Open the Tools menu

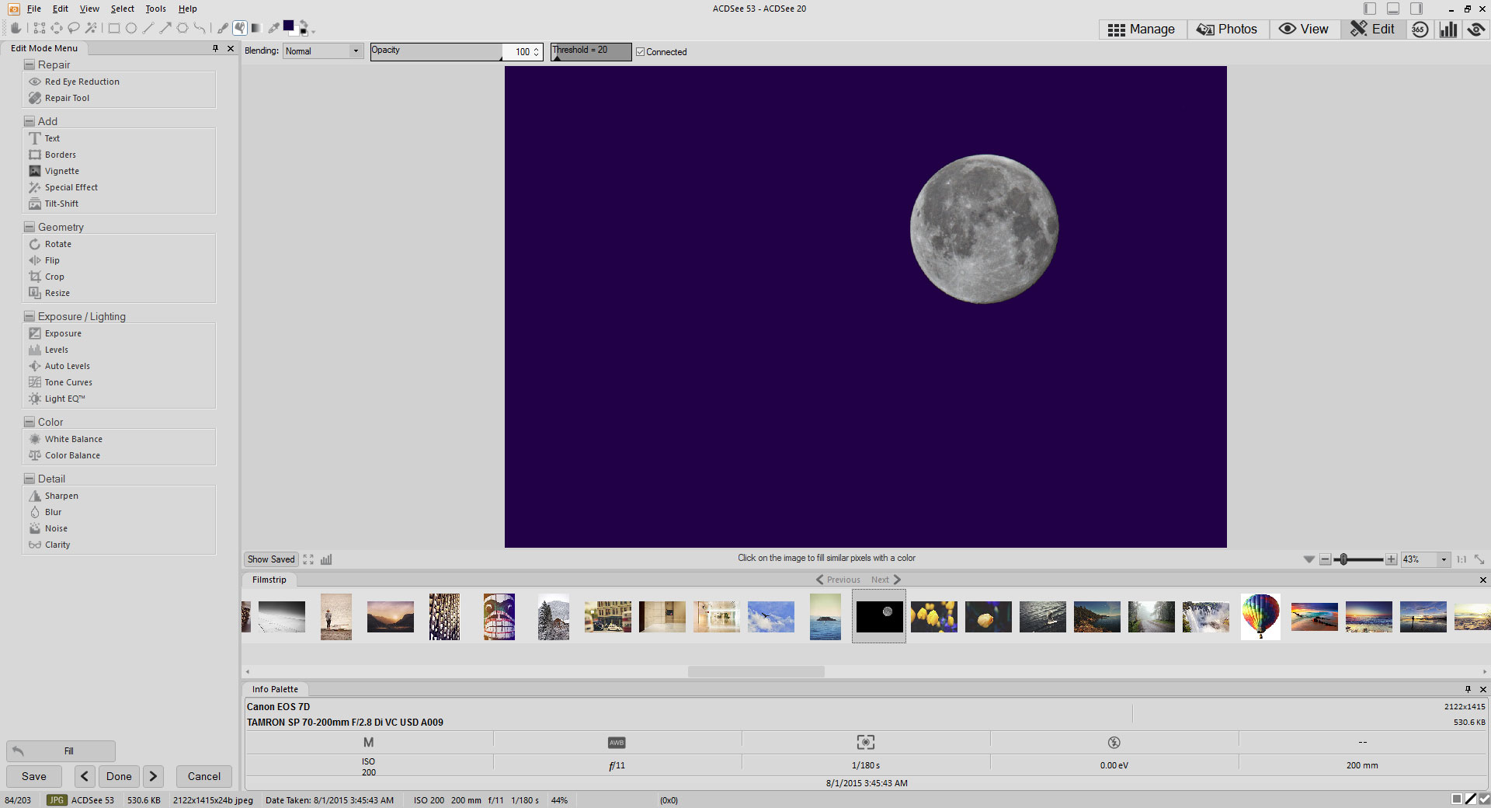point(155,9)
